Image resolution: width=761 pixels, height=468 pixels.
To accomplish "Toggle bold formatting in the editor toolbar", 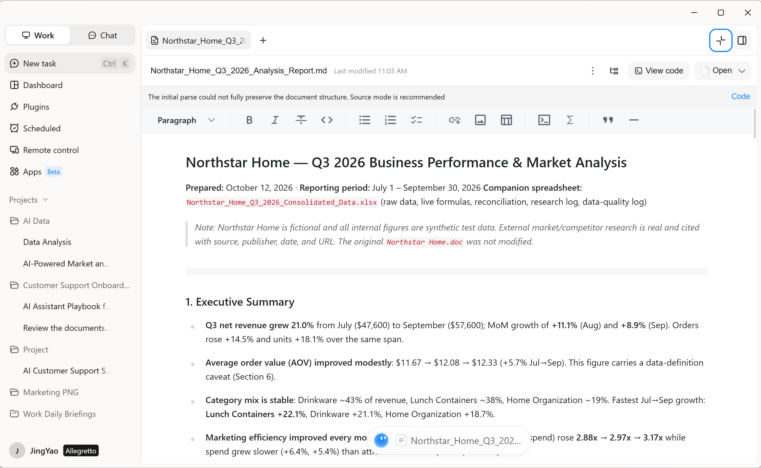I will point(249,120).
